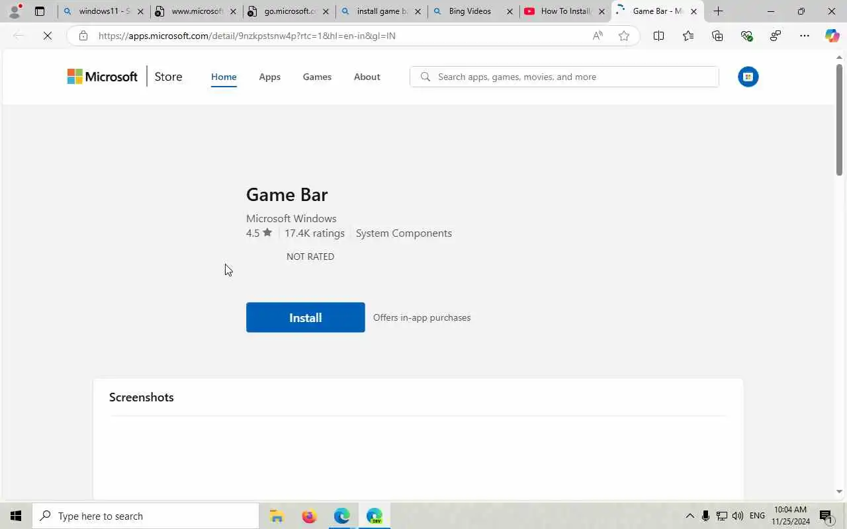Show hidden system tray icons
The height and width of the screenshot is (529, 847).
(x=690, y=516)
